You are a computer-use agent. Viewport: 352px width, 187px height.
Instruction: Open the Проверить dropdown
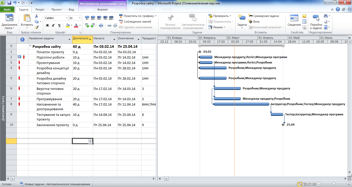click(220, 16)
